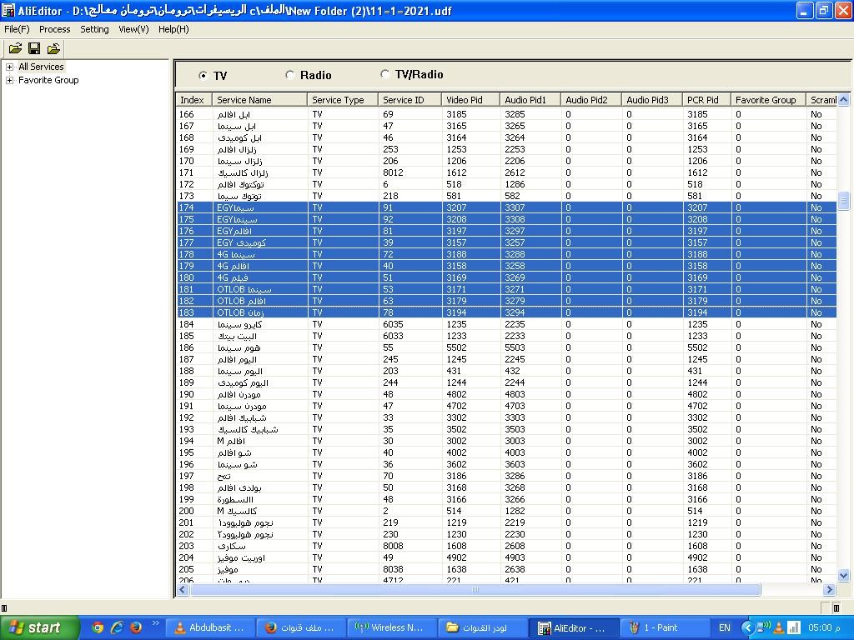The height and width of the screenshot is (640, 854).
Task: Launch Firefox from quick launch bar
Action: (x=135, y=627)
